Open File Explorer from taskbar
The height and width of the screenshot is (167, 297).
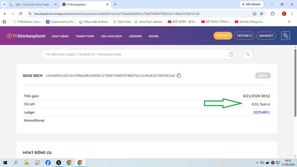(x=26, y=163)
